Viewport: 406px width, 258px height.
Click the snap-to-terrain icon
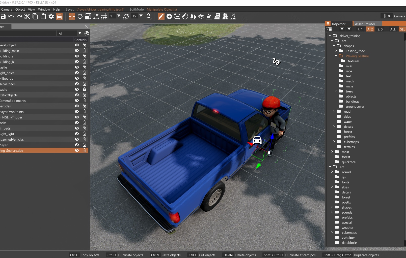(x=149, y=16)
